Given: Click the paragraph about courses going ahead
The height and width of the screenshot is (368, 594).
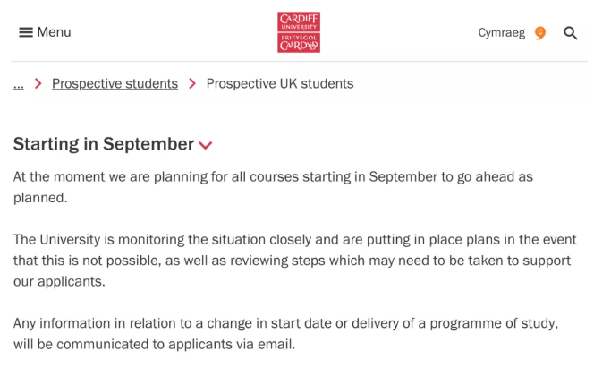Looking at the screenshot, I should (273, 187).
